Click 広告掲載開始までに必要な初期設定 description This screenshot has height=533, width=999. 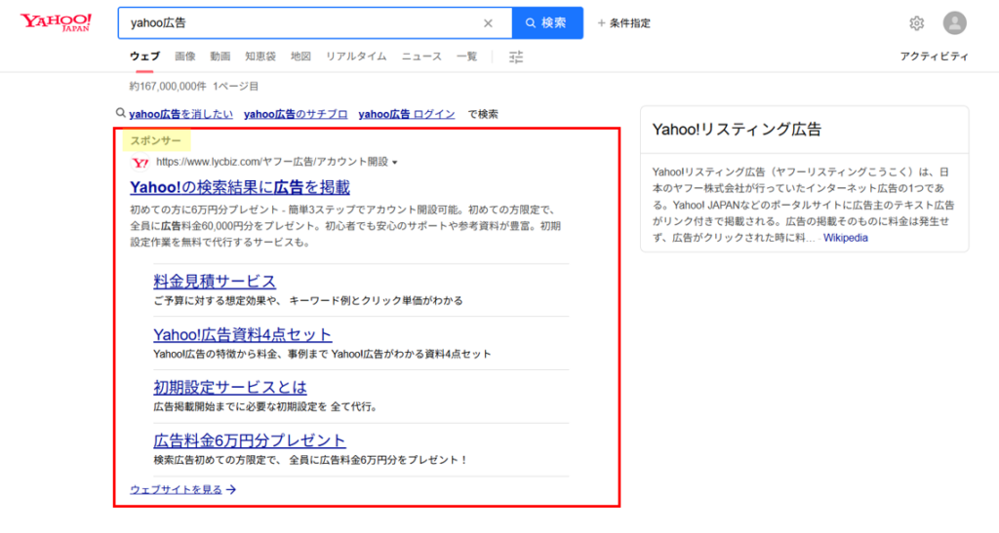pos(265,406)
